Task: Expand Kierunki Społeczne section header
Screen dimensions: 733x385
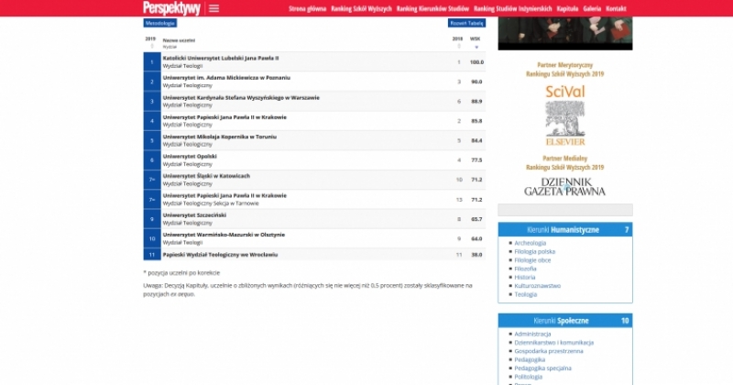Action: 565,321
